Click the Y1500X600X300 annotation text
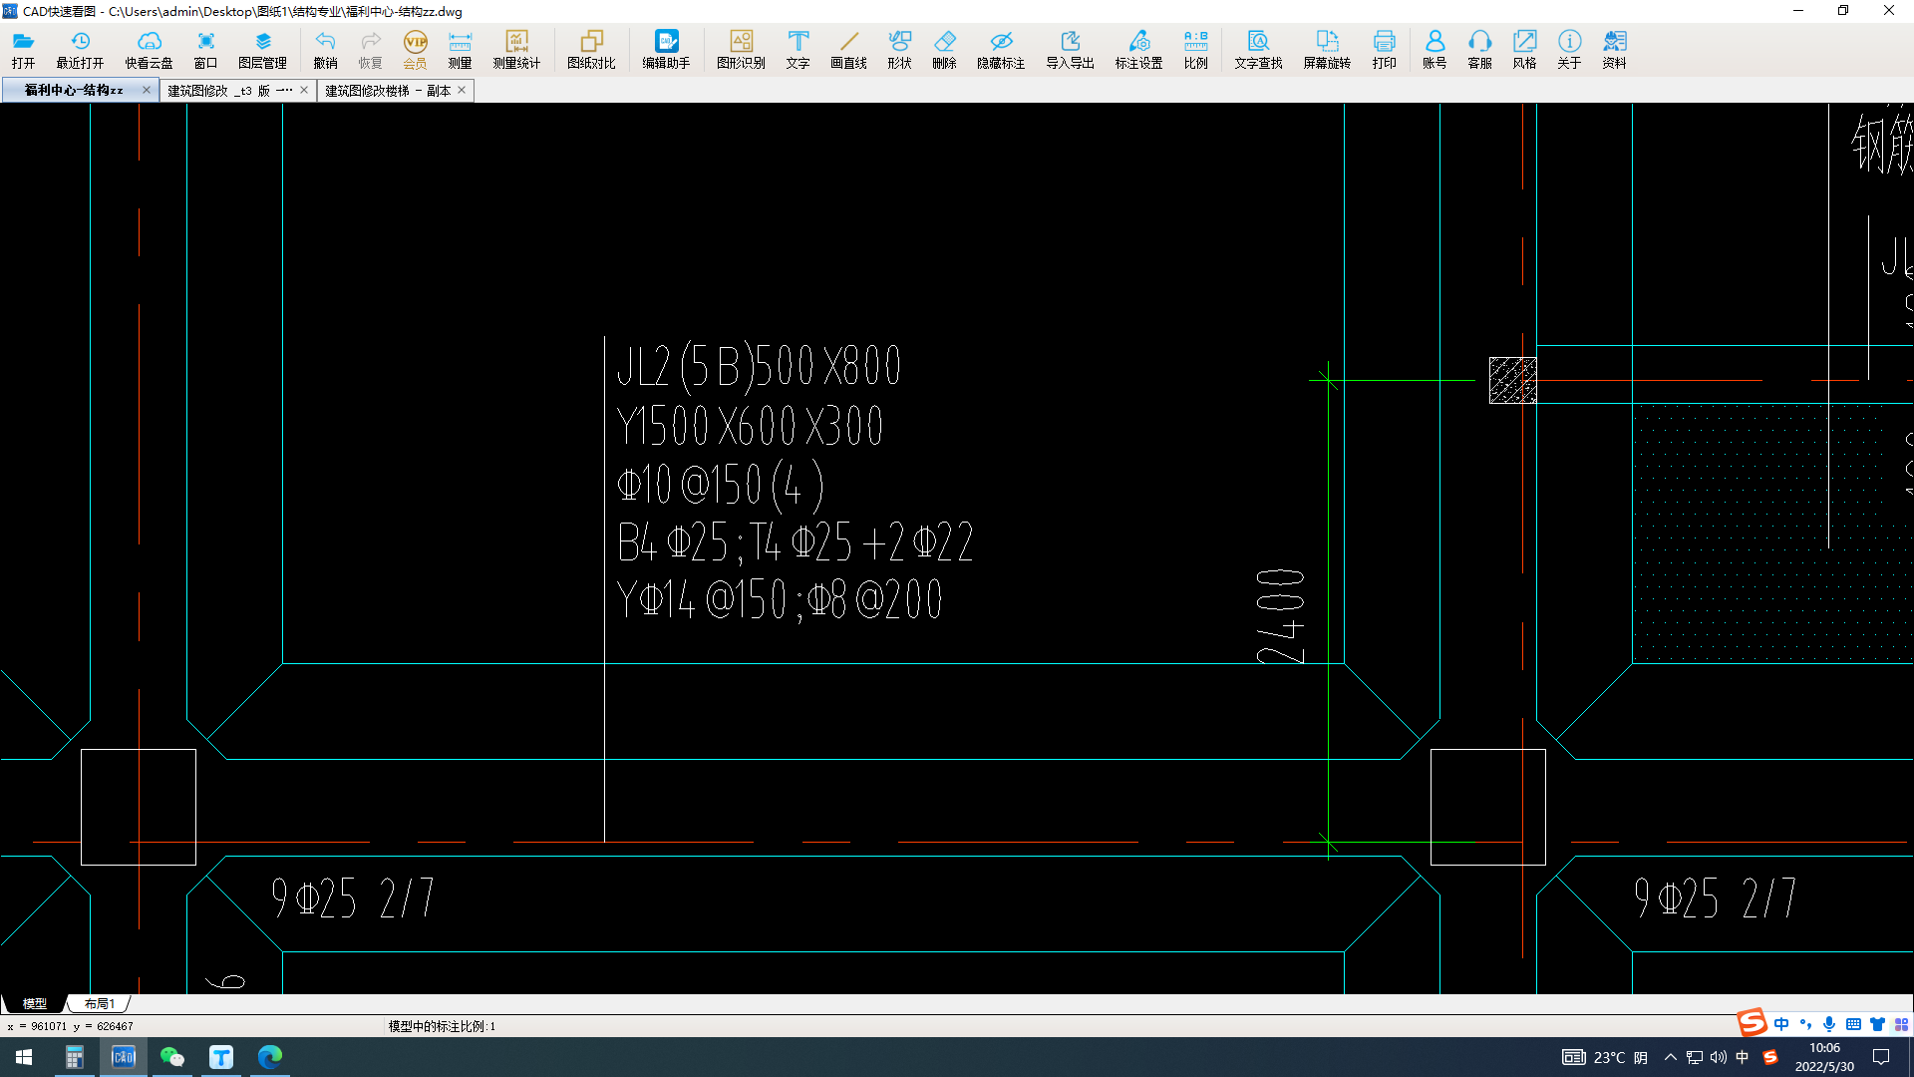The image size is (1914, 1077). tap(750, 426)
